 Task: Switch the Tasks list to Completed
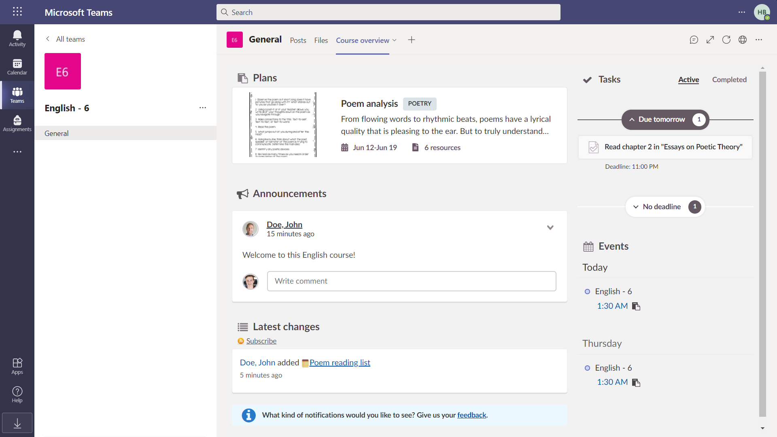729,80
